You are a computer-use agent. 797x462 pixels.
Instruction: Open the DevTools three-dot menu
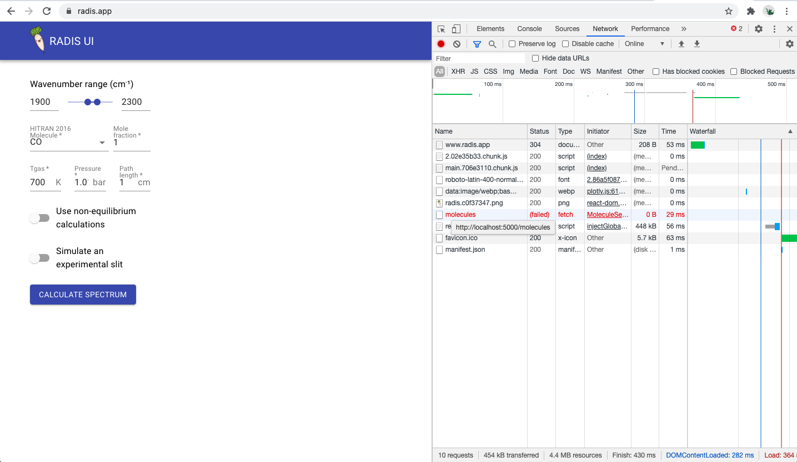click(x=774, y=28)
